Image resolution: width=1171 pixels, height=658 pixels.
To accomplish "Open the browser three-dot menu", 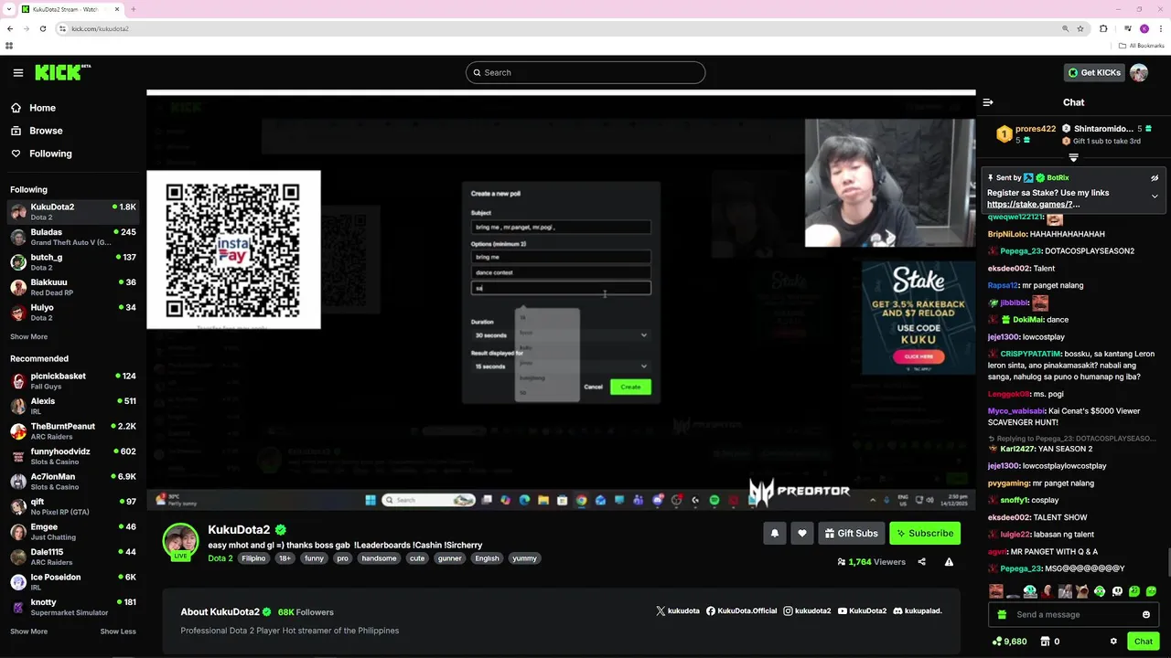I will click(1161, 28).
